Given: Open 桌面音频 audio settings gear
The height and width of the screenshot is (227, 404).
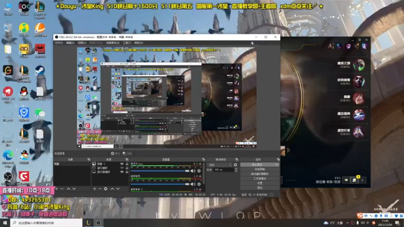Looking at the screenshot, I should 199,184.
